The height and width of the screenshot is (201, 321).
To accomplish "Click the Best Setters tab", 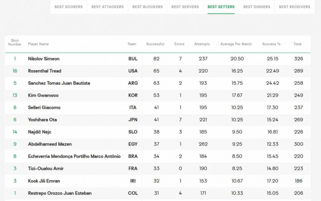I will tap(221, 7).
